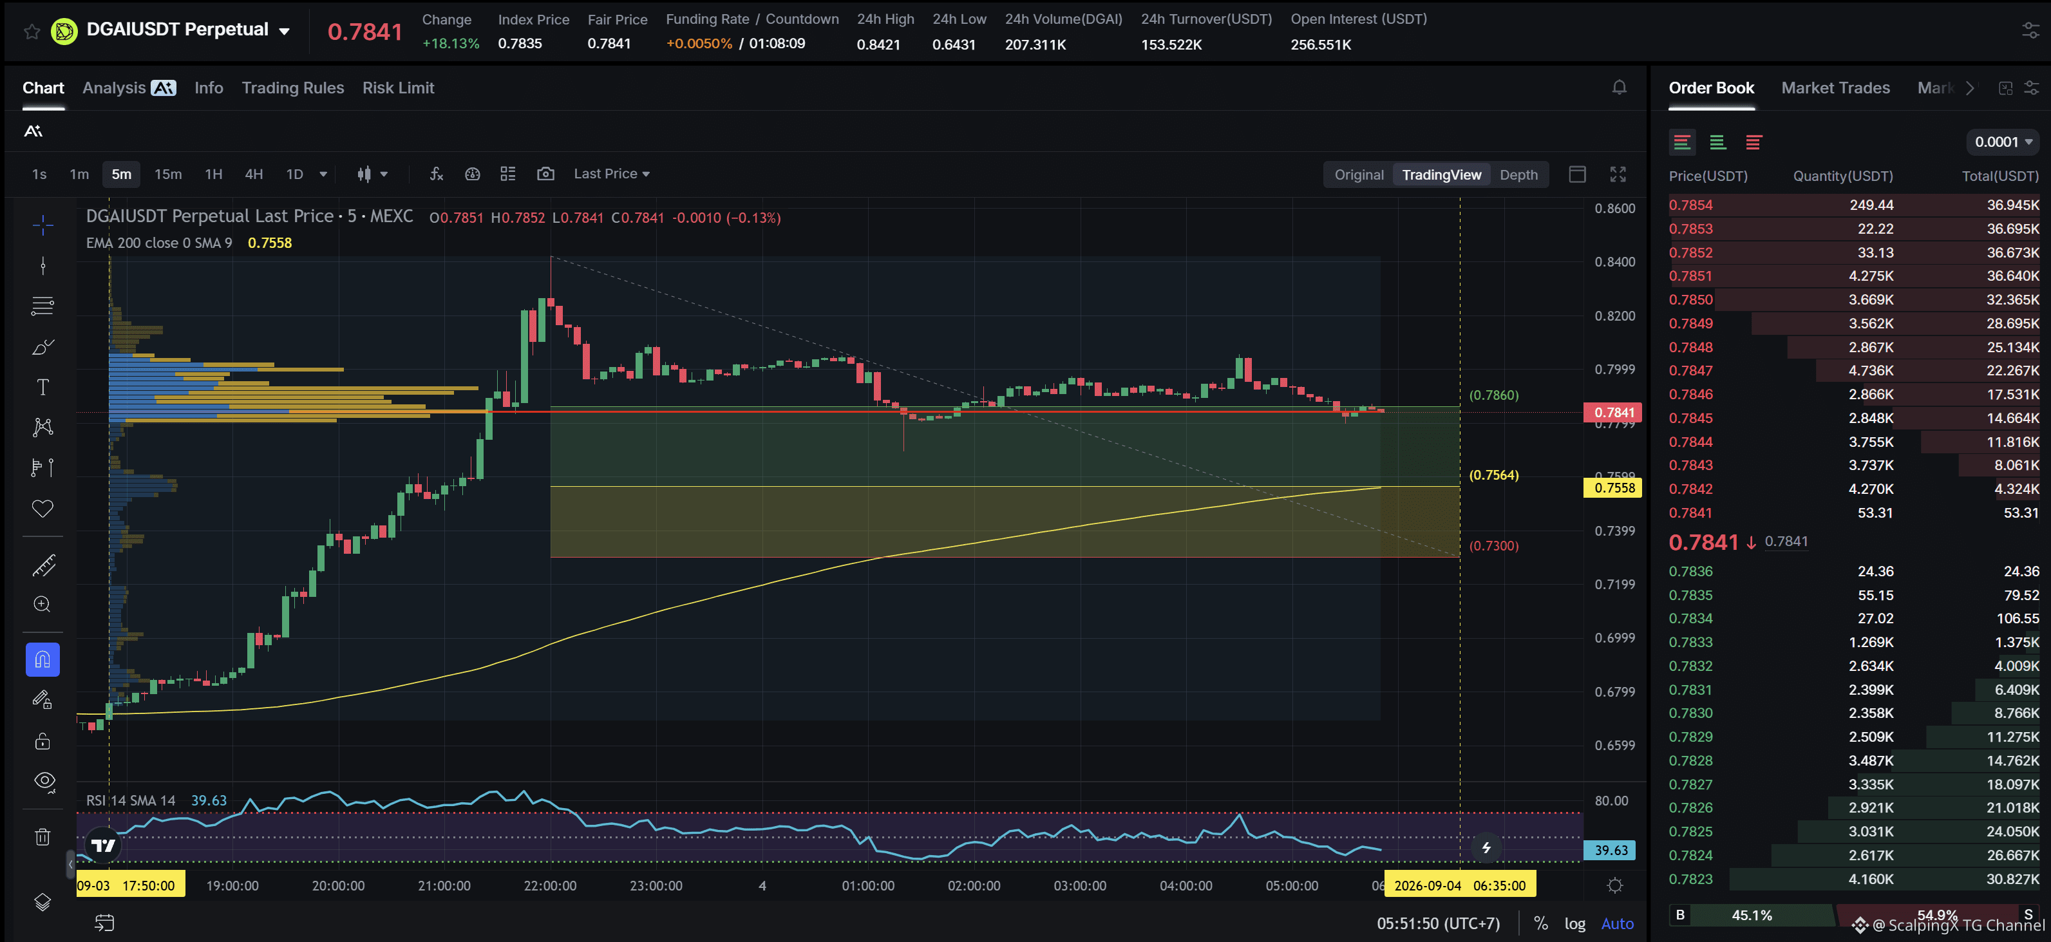Open the indicators fx menu

tap(437, 174)
